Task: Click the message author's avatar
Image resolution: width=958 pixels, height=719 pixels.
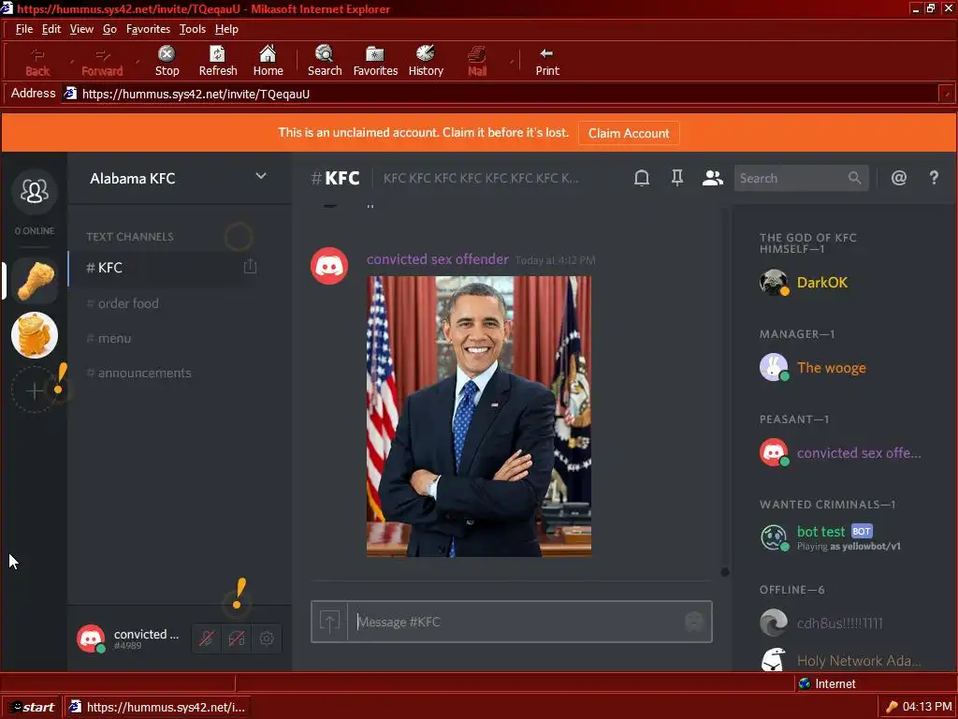Action: (329, 266)
